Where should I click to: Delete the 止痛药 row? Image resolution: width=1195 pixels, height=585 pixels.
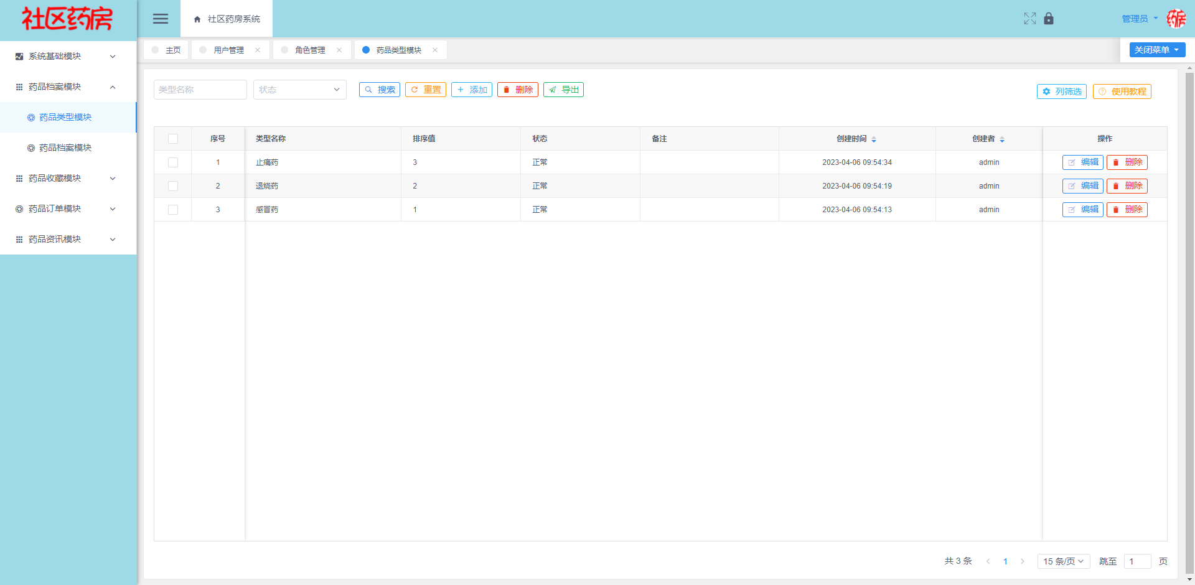point(1127,162)
